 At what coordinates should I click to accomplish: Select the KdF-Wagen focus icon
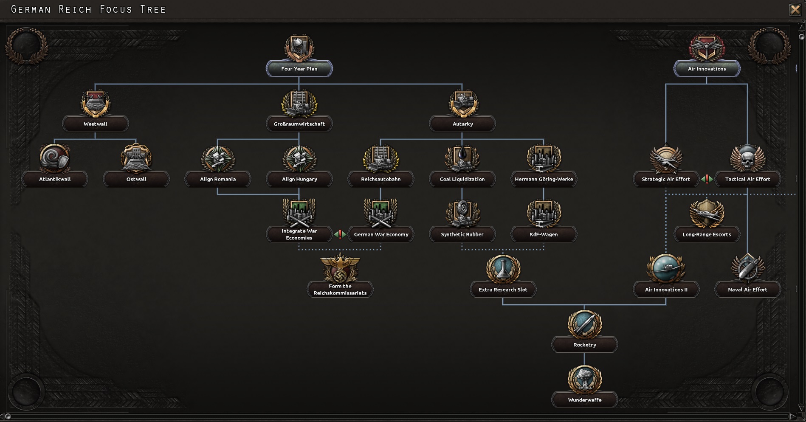(x=544, y=214)
